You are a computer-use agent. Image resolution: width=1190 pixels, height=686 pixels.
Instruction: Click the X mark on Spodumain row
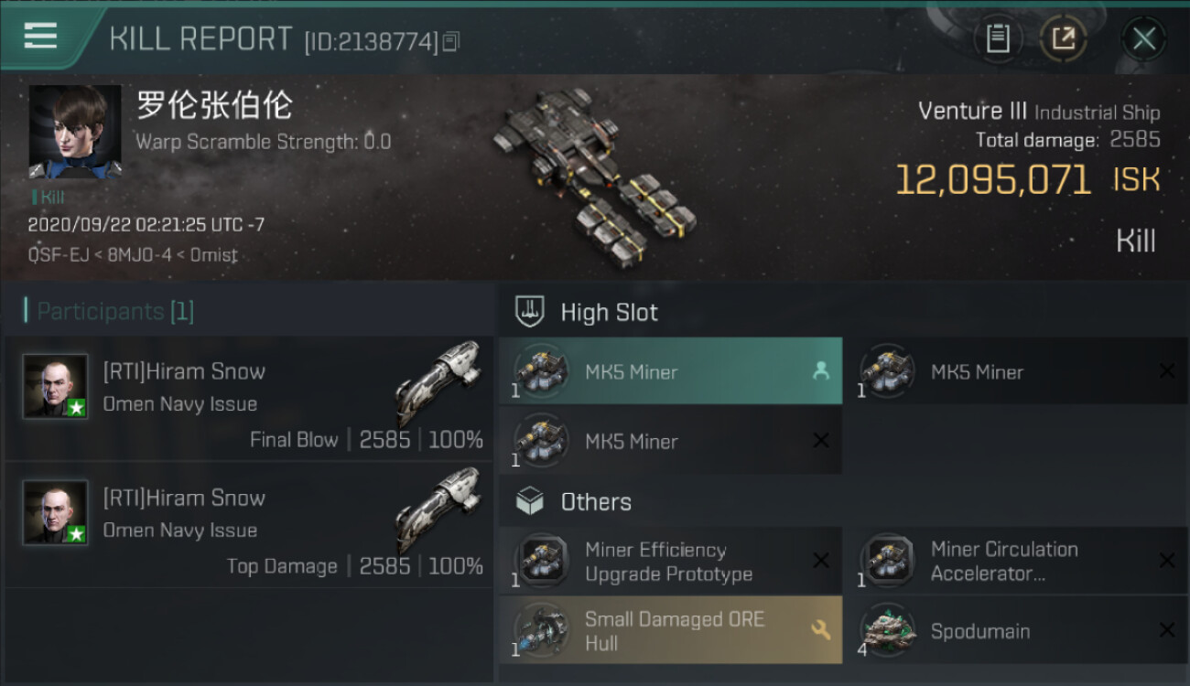tap(1166, 630)
